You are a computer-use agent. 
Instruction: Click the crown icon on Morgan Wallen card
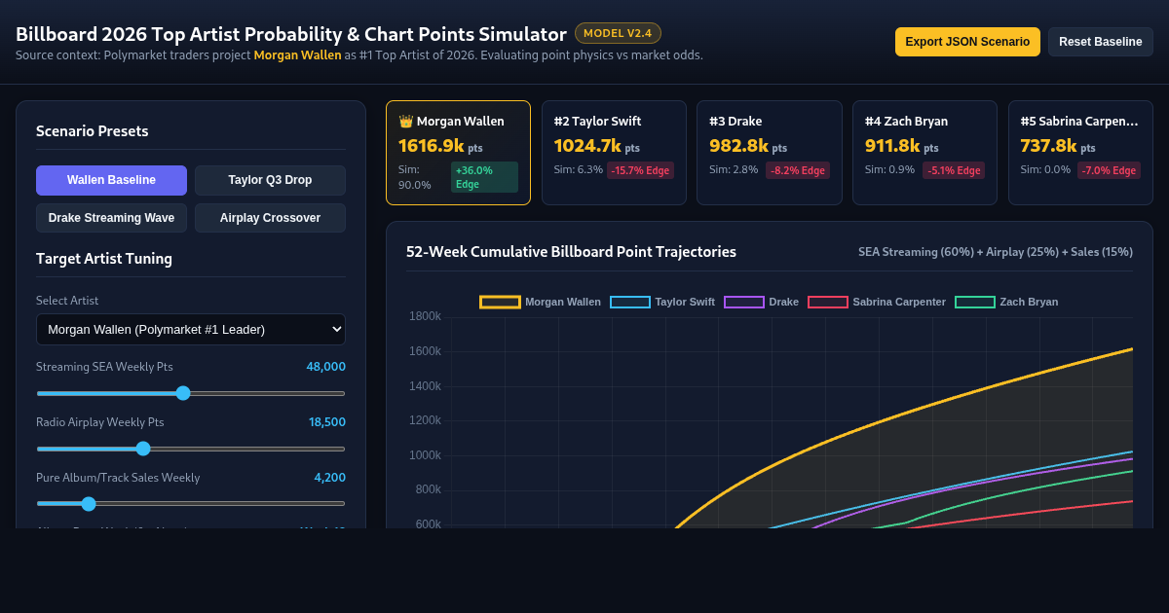(405, 122)
